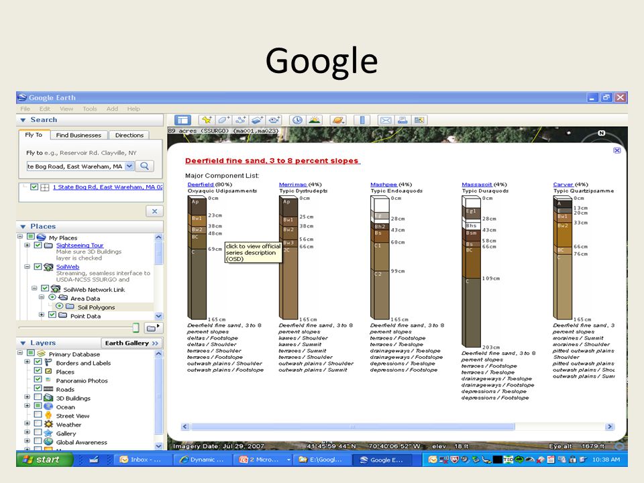Adjust the Places opacity slider handle
644x483 pixels.
[x=136, y=328]
